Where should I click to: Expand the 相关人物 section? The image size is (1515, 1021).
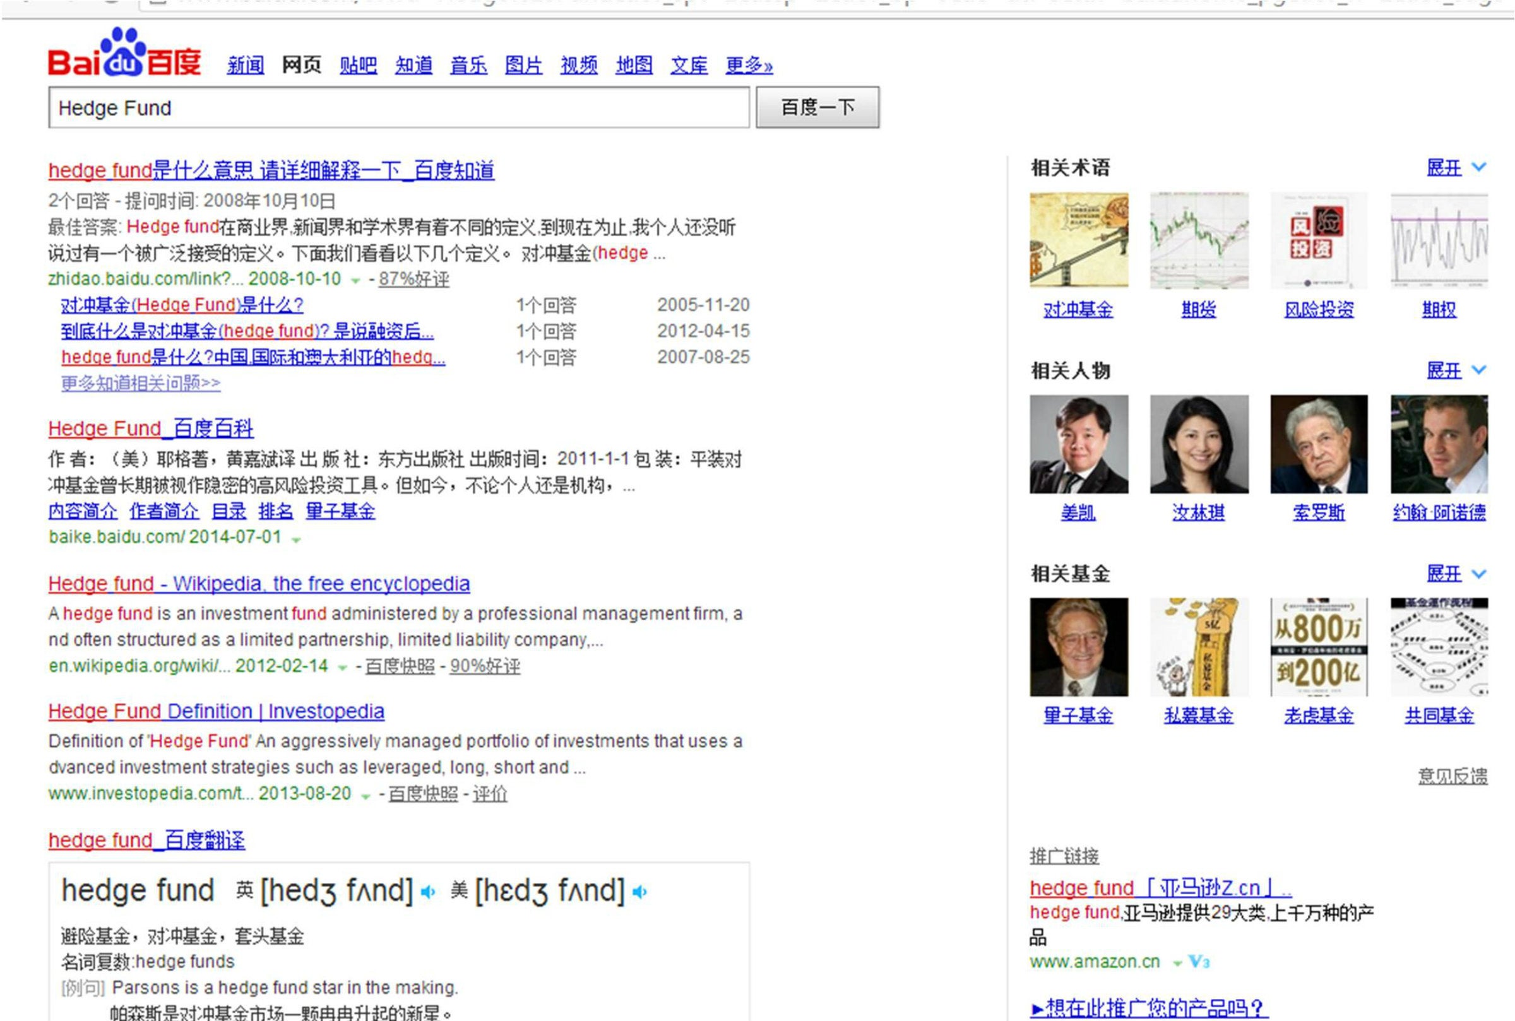click(1456, 370)
